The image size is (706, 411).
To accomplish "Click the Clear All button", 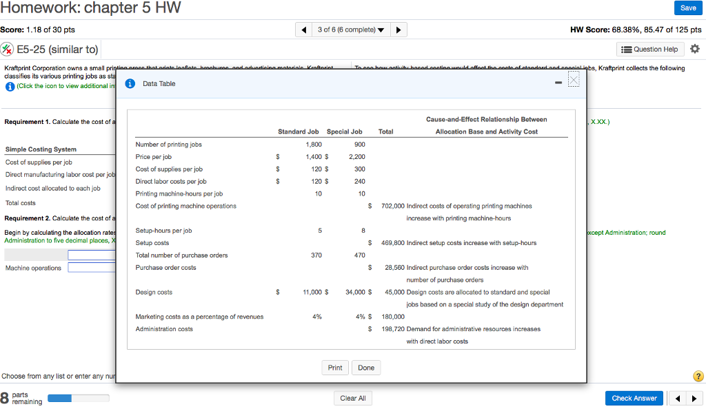I will click(353, 399).
